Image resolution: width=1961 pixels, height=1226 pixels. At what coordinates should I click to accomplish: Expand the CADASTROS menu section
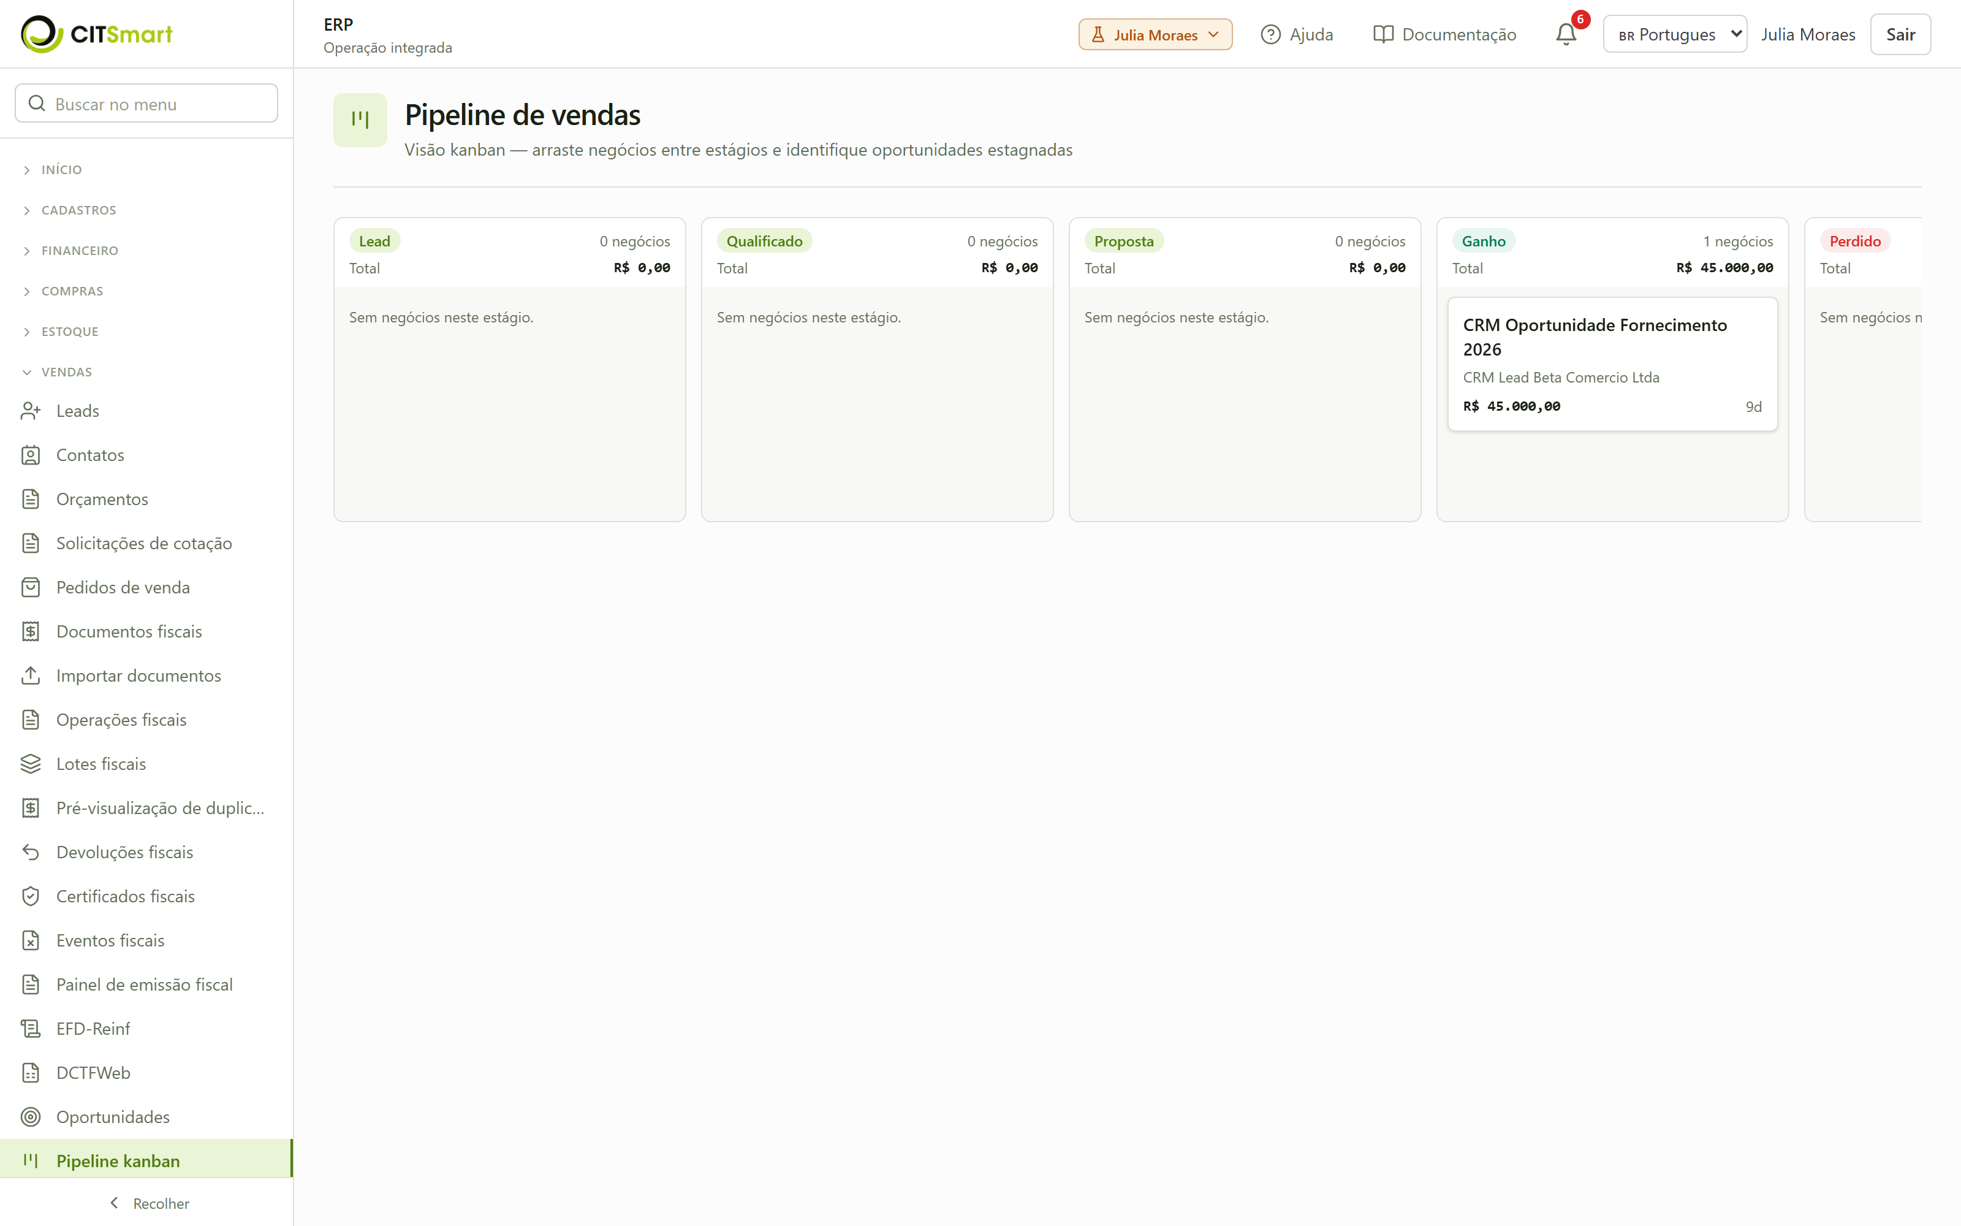(x=146, y=210)
